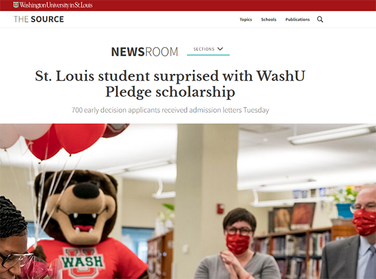Viewport: 376px width, 279px height.
Task: Open the Publications menu
Action: pos(297,19)
